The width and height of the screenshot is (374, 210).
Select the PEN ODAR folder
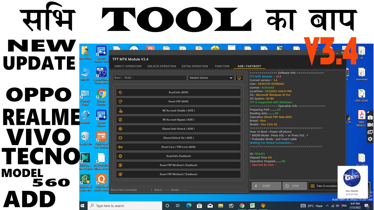(362, 96)
